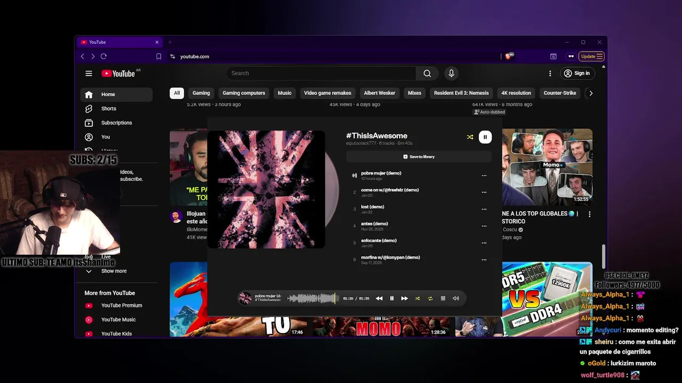Viewport: 682px width, 383px height.
Task: Open more options for Coscu video
Action: 589,214
